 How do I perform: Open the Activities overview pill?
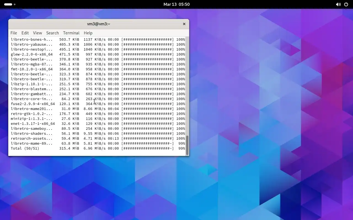[10, 4]
